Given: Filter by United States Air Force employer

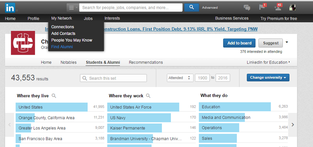Looking at the screenshot, I should [x=152, y=107].
